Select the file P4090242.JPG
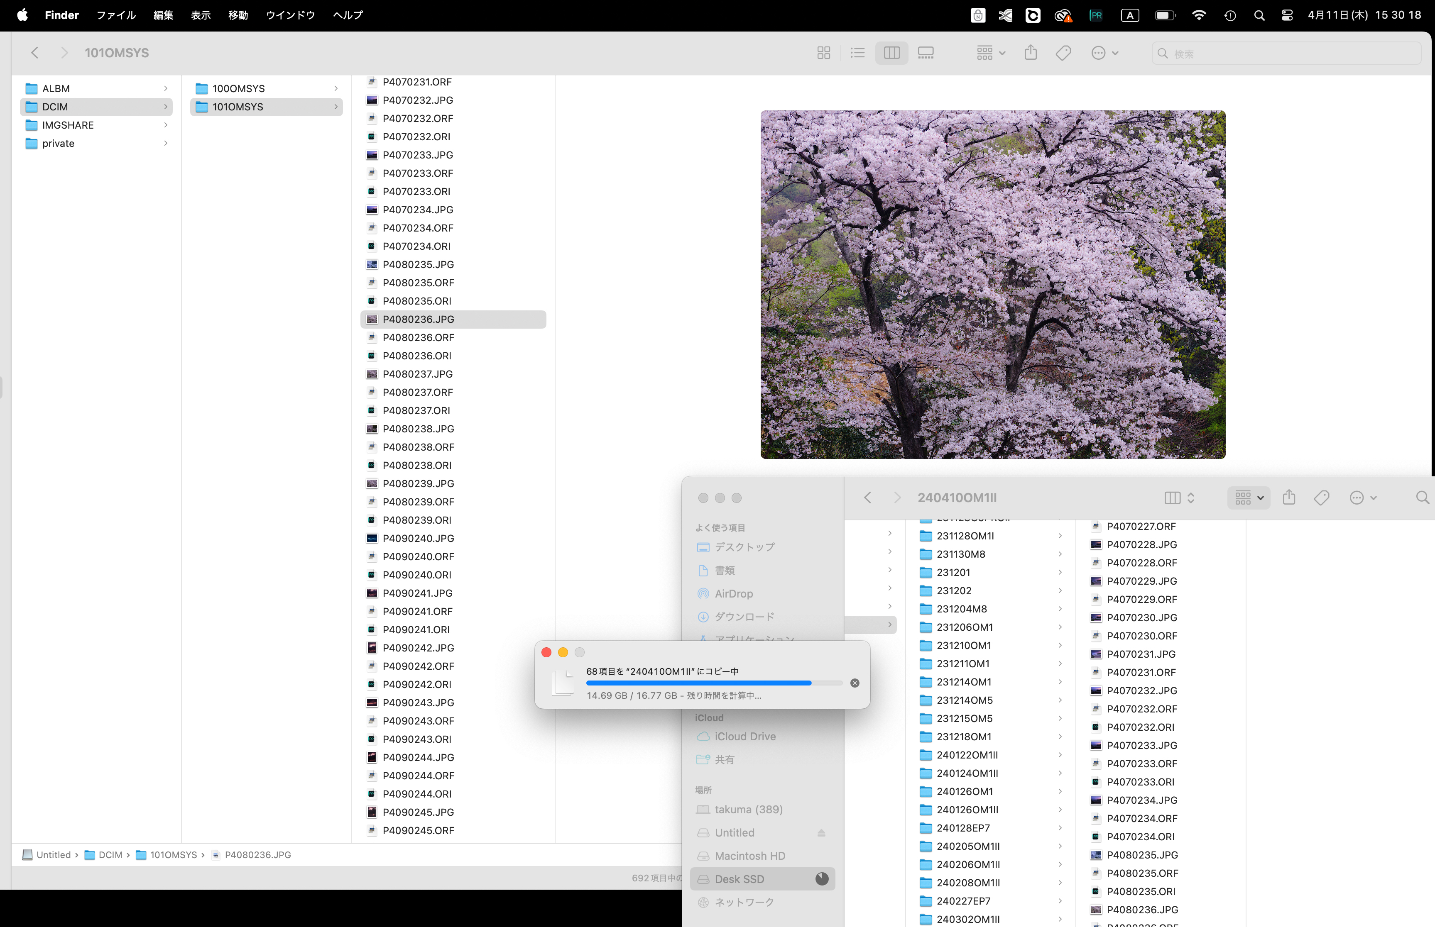Screen dimensions: 1435x927 pyautogui.click(x=419, y=648)
